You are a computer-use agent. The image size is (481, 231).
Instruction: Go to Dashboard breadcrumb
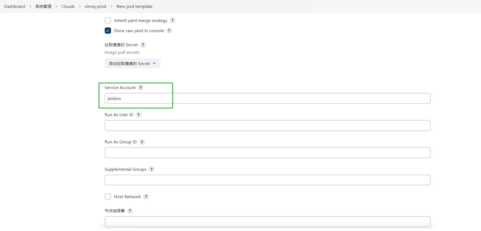(15, 6)
